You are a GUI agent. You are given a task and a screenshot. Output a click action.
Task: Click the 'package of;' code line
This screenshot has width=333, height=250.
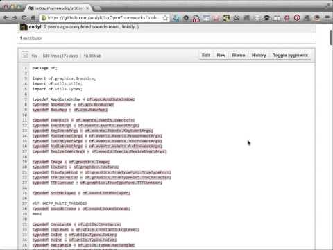pos(44,68)
